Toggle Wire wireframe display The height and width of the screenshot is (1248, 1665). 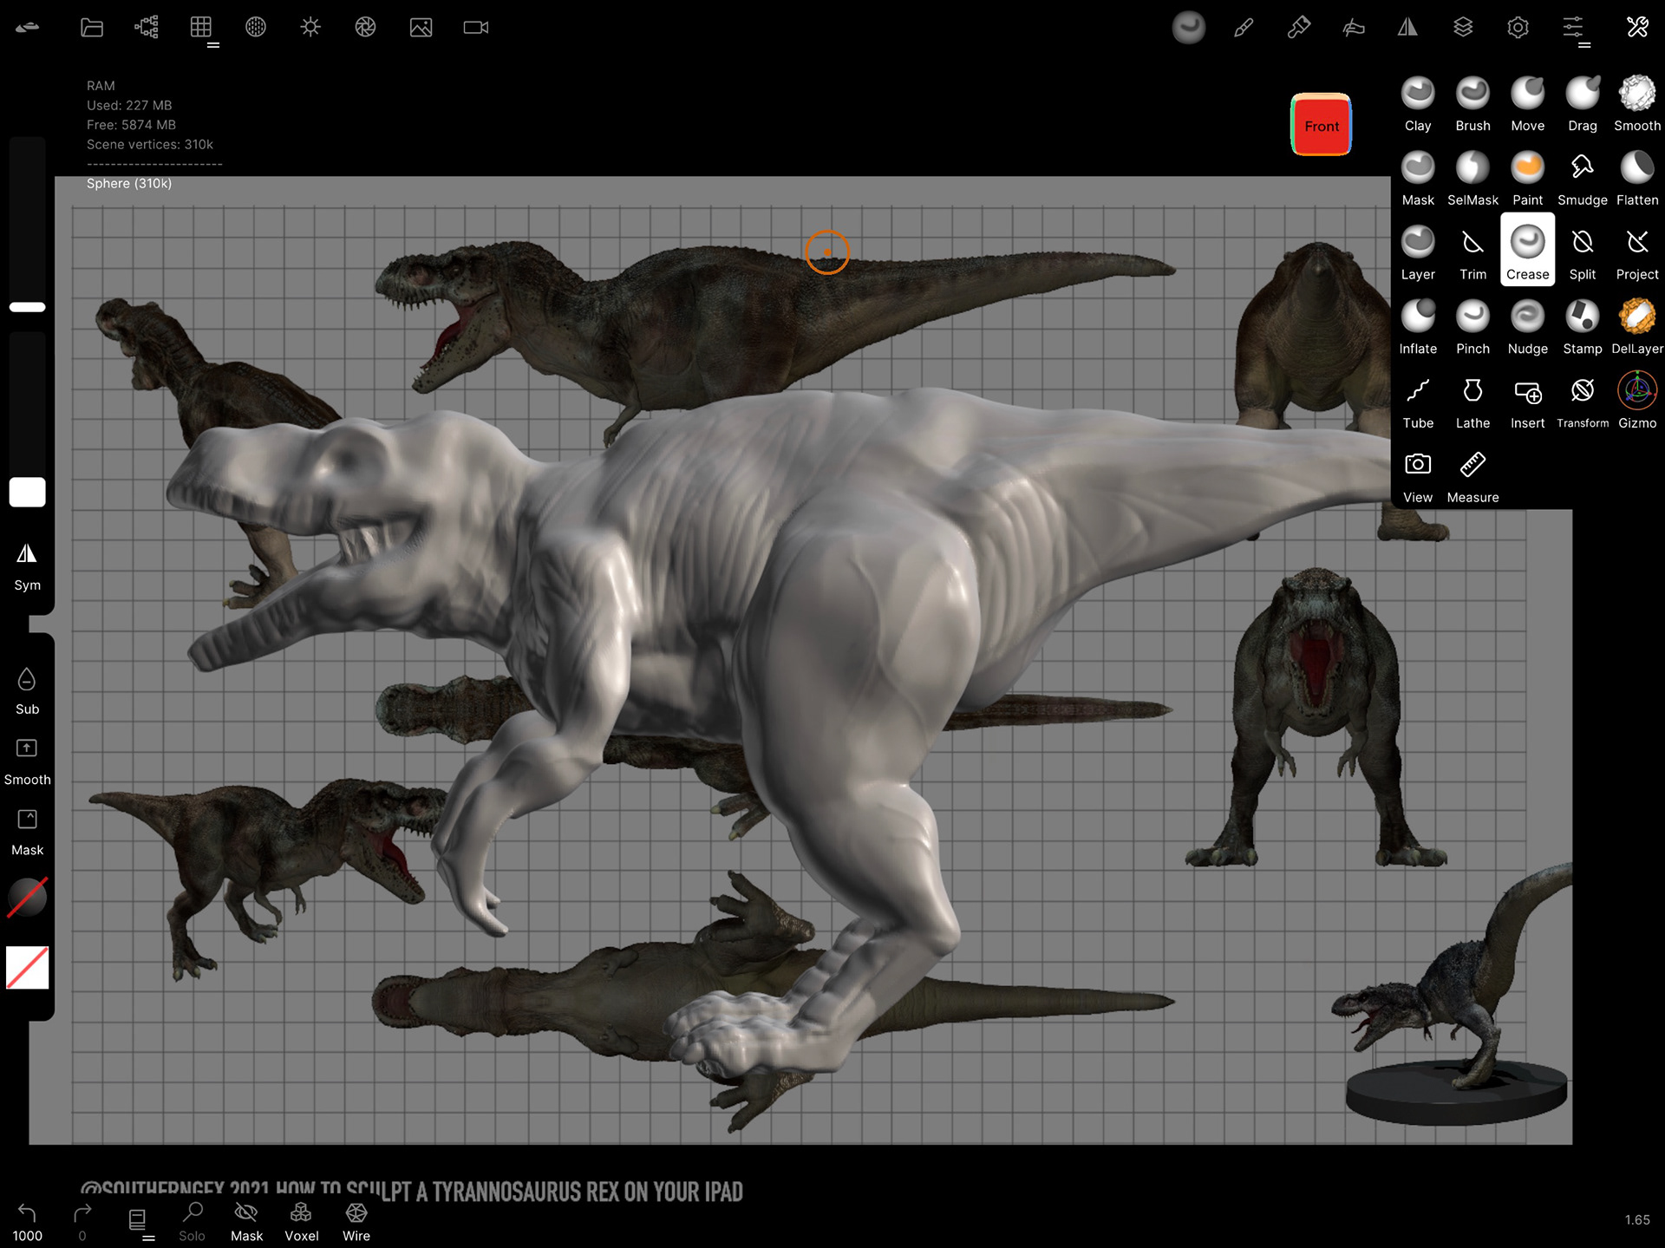[x=356, y=1222]
